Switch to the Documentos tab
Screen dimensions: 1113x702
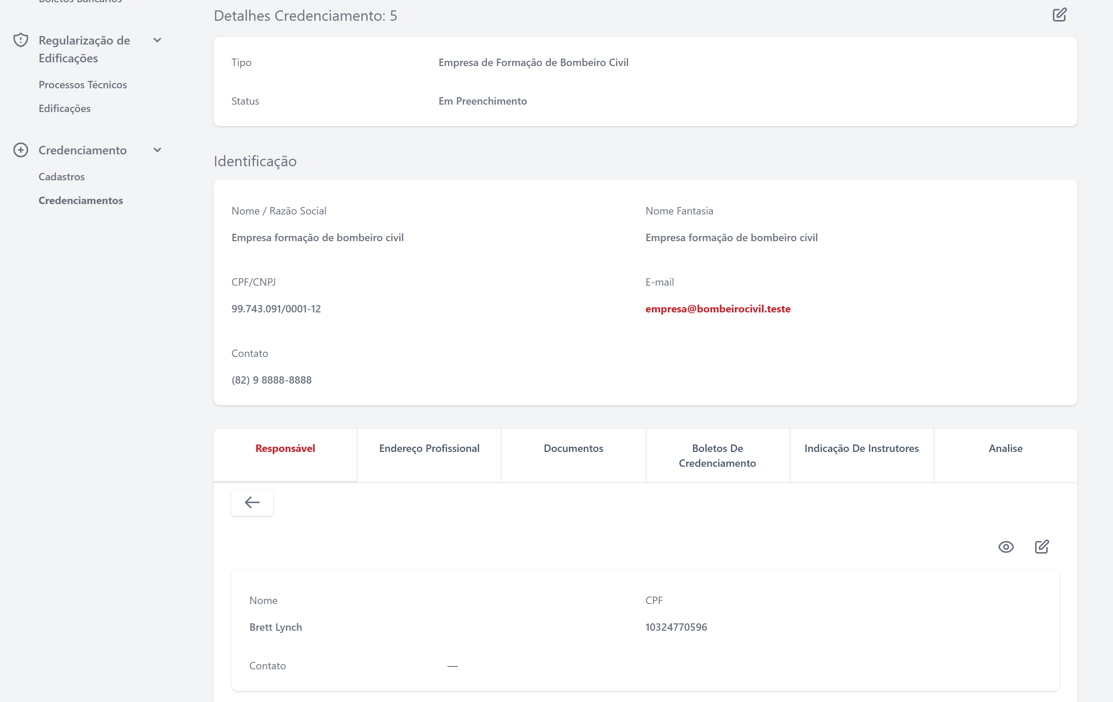click(x=573, y=448)
